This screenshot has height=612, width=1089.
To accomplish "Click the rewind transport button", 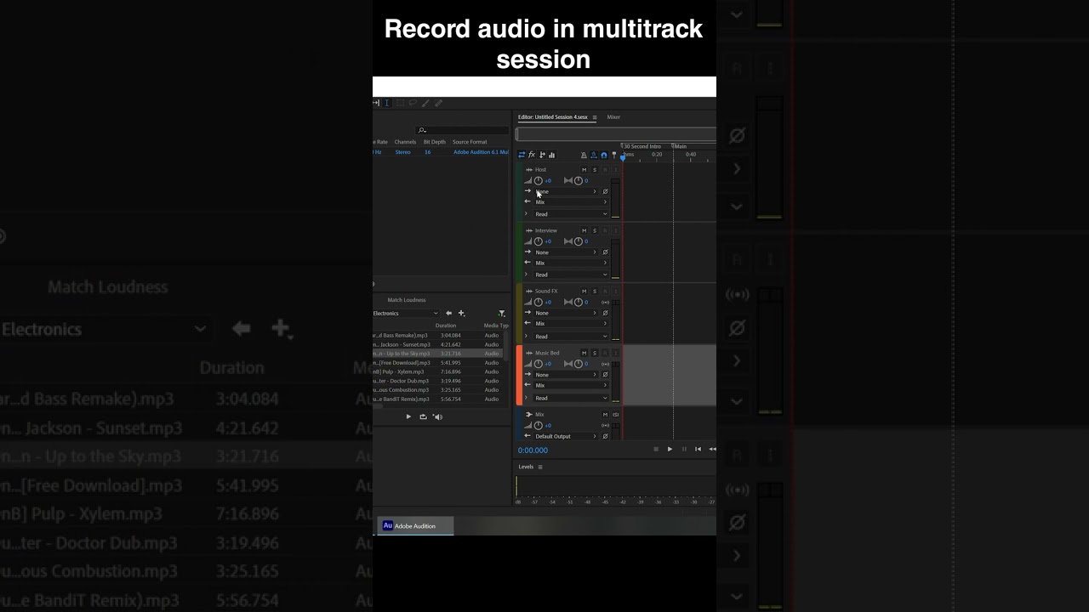I will [x=712, y=449].
